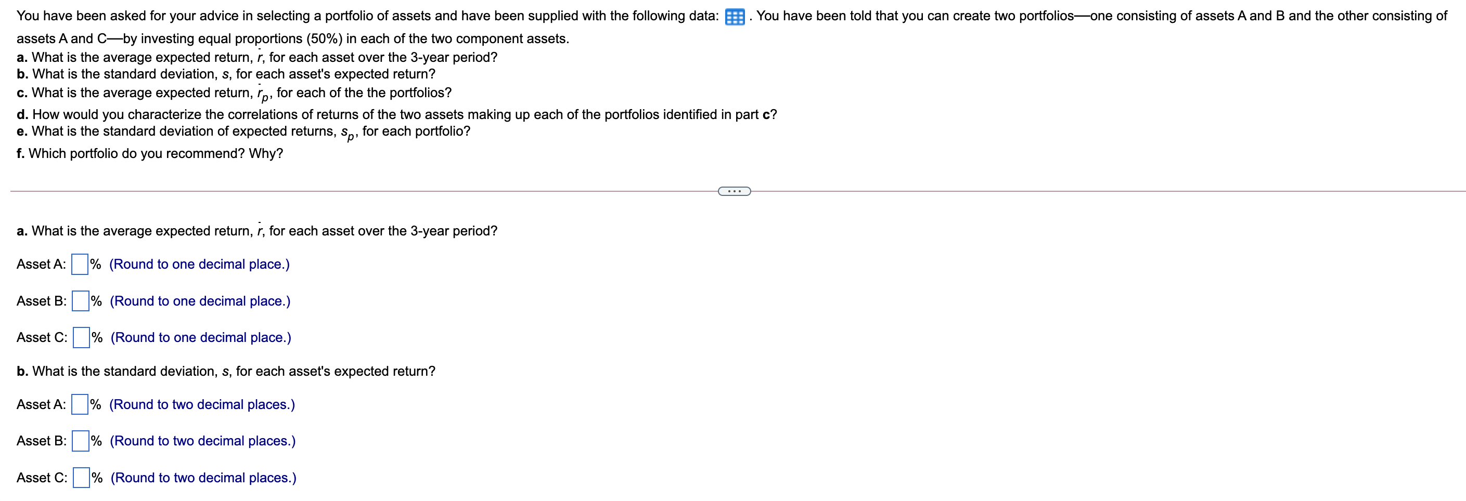Click the answer box for Asset A average return
Viewport: 1466px width, 501px height.
[80, 263]
